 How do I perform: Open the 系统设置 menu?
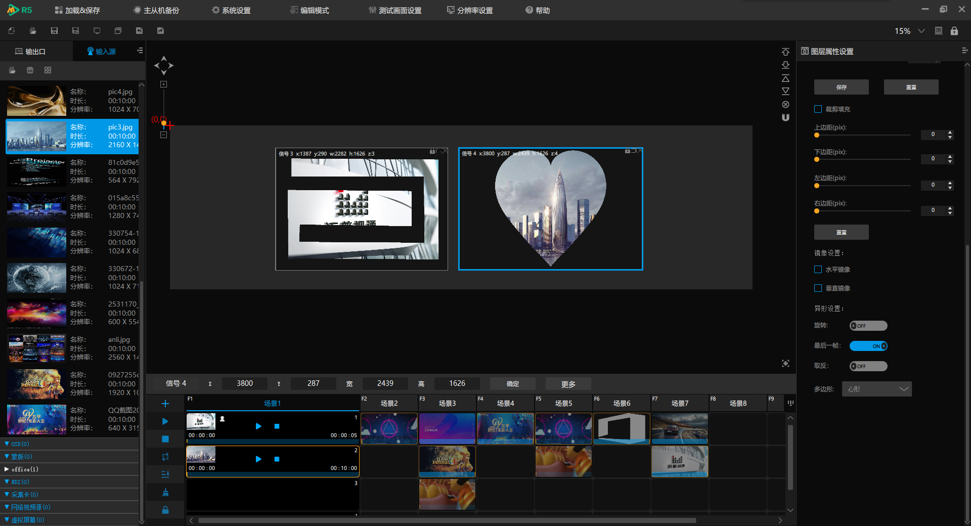pos(231,10)
